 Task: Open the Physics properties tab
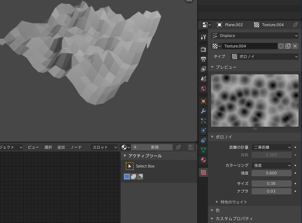pos(203,131)
